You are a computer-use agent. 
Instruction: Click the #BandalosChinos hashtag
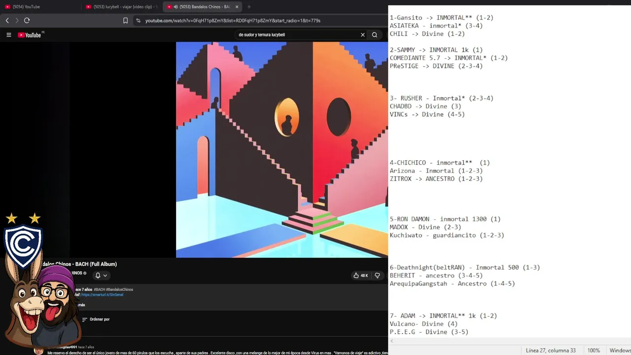point(120,289)
